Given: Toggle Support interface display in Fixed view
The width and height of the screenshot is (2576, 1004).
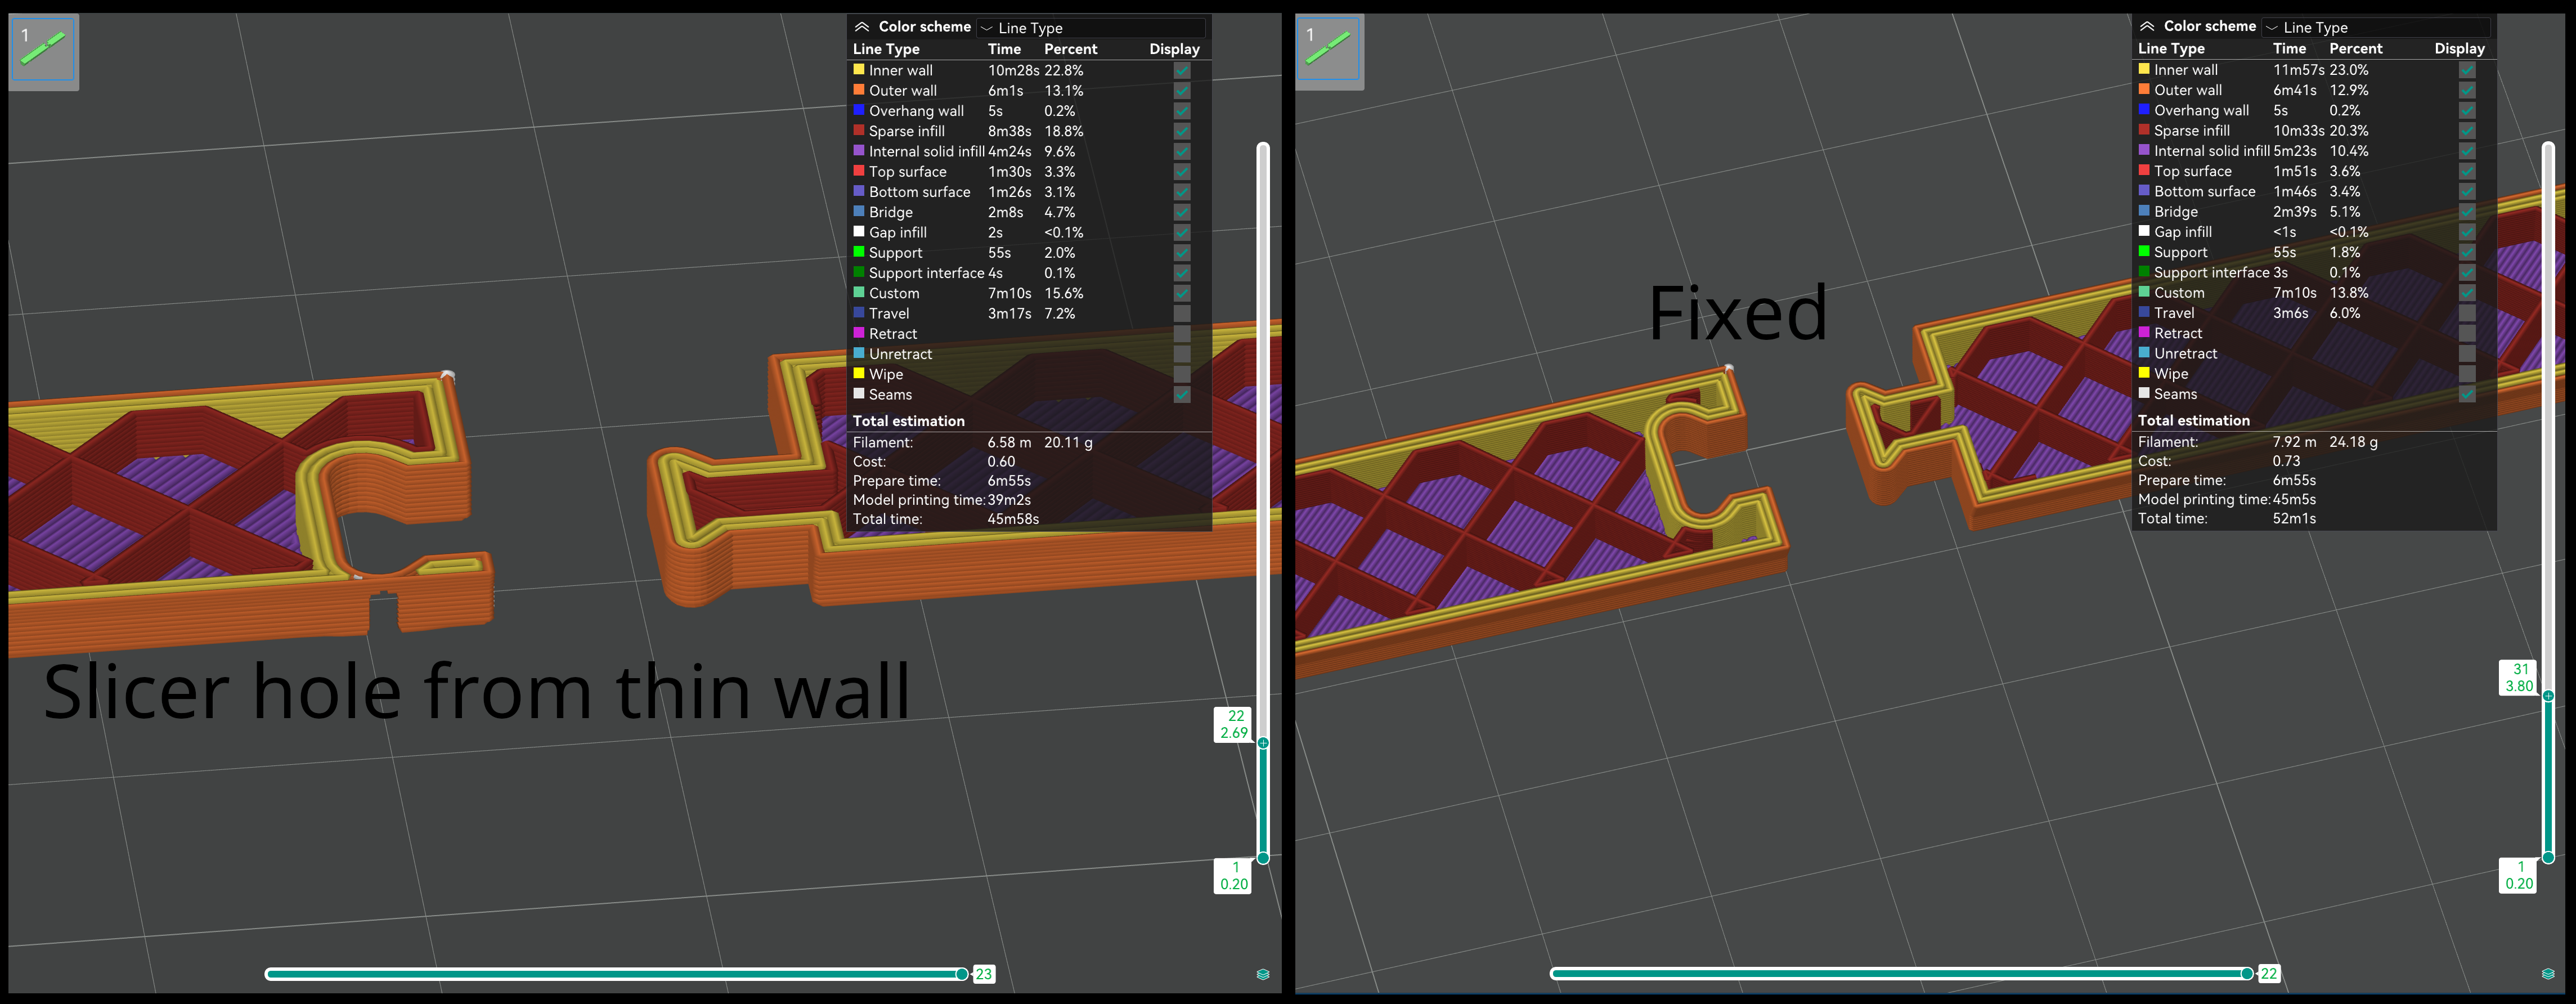Looking at the screenshot, I should [x=2467, y=272].
